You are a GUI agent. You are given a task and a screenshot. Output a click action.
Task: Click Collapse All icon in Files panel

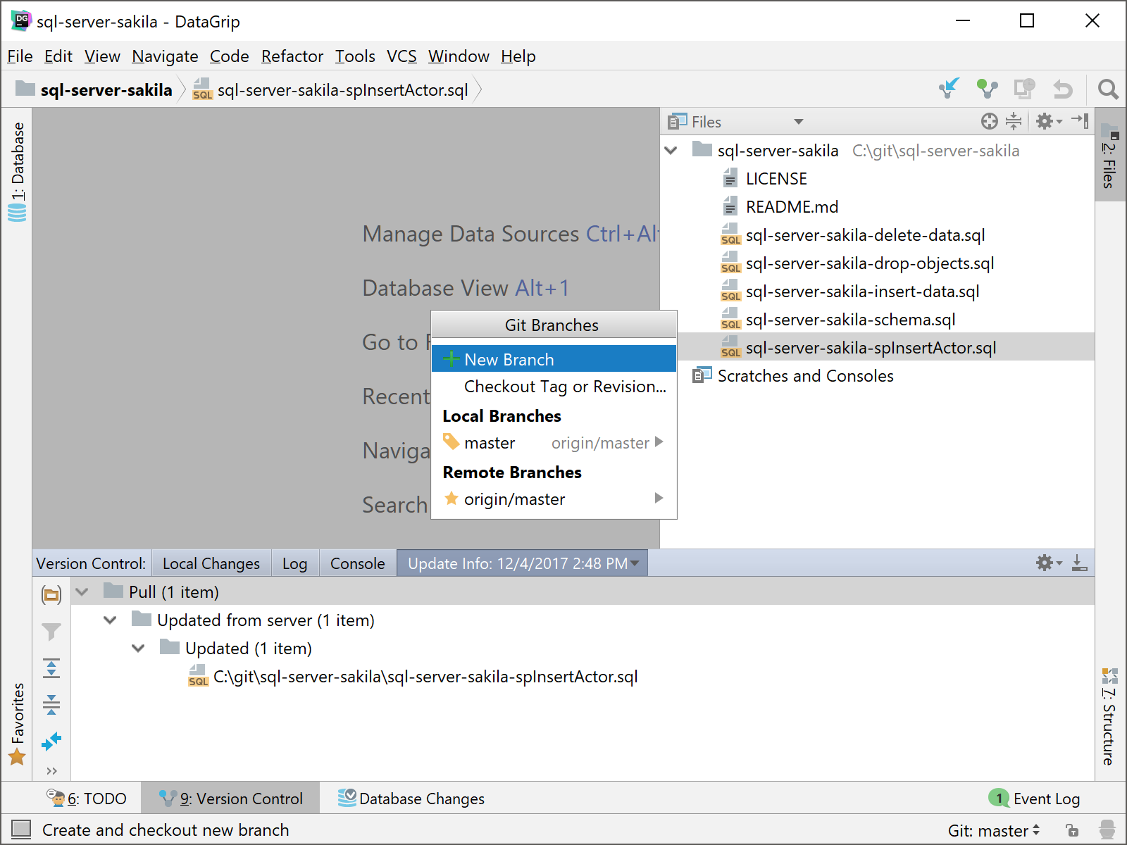click(x=1014, y=122)
